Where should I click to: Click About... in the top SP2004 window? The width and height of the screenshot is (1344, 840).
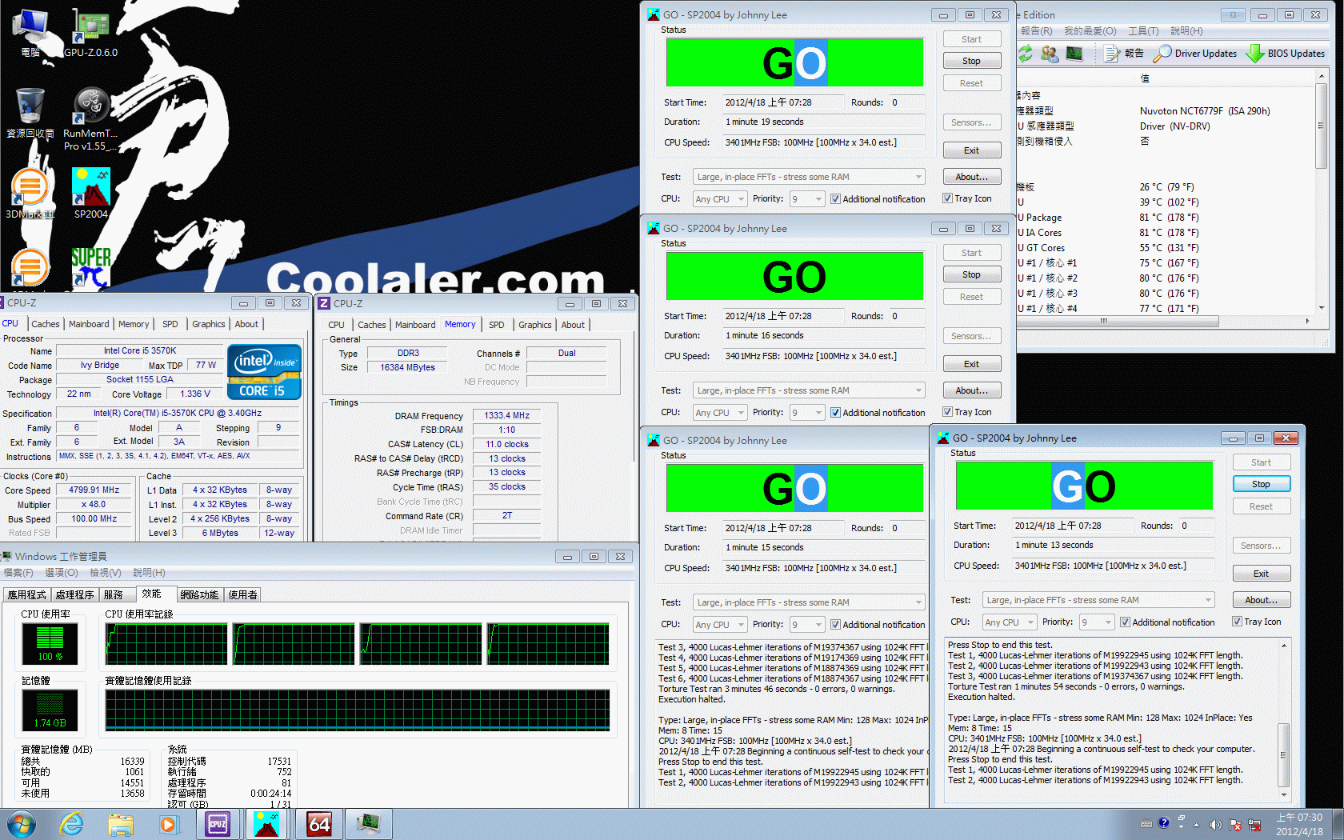tap(971, 177)
